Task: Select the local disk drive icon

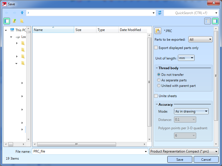Action: pyautogui.click(x=18, y=37)
